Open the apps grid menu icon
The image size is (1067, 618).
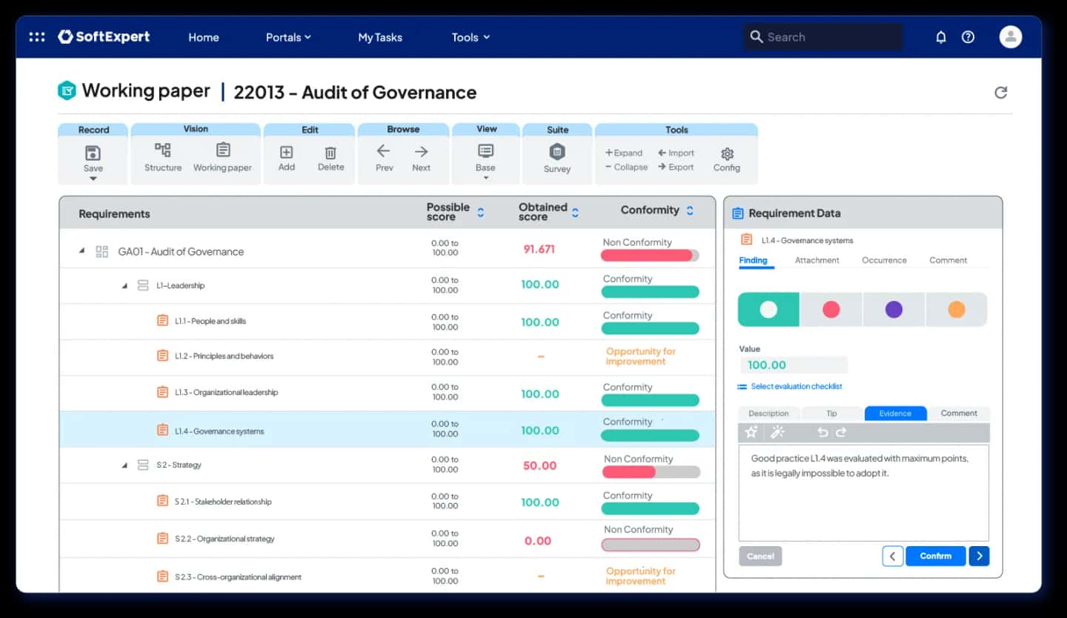(x=37, y=37)
